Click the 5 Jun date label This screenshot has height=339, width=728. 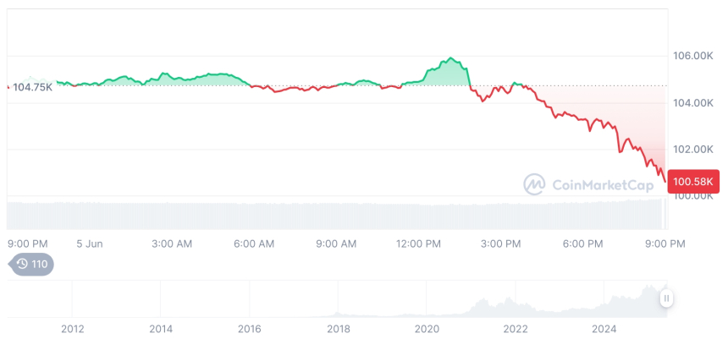click(89, 243)
